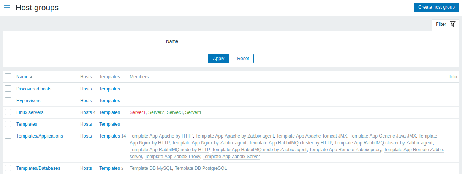Screen dimensions: 462x174
Task: Open the Filter tab
Action: 441,24
